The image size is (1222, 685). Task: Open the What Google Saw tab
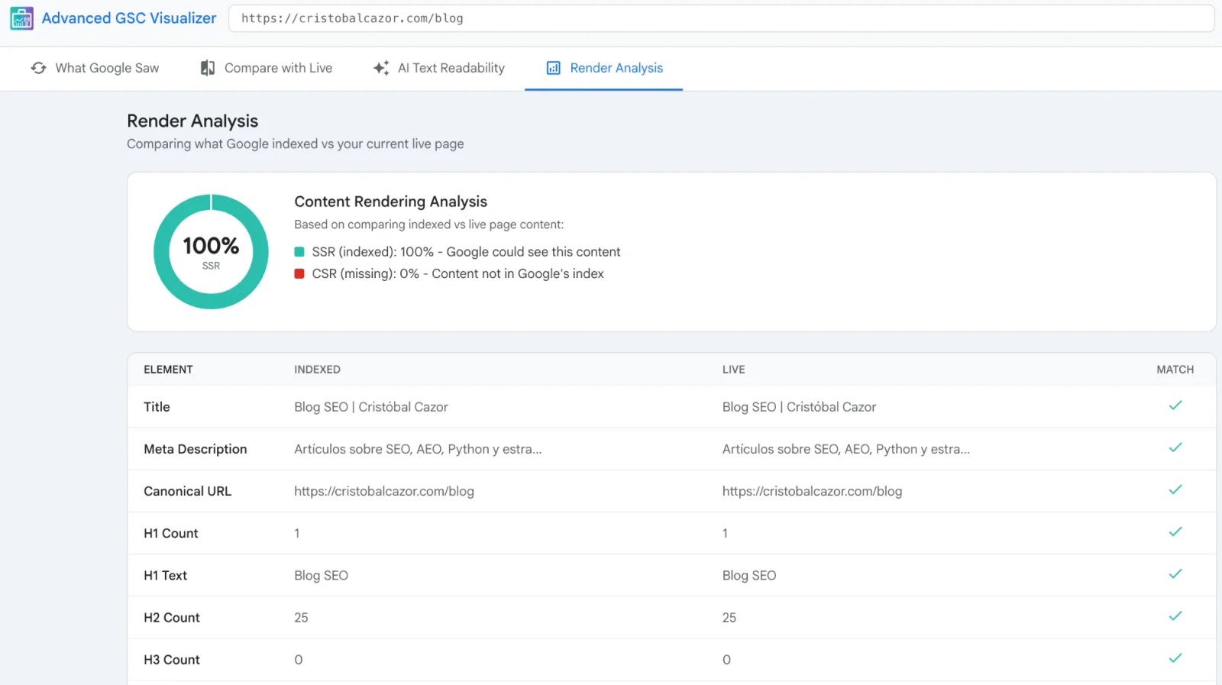coord(95,68)
